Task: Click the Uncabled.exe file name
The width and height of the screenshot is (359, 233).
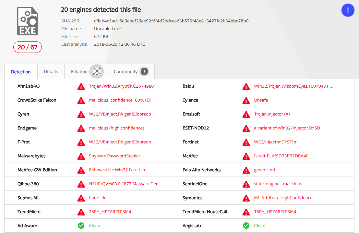Action: point(107,29)
